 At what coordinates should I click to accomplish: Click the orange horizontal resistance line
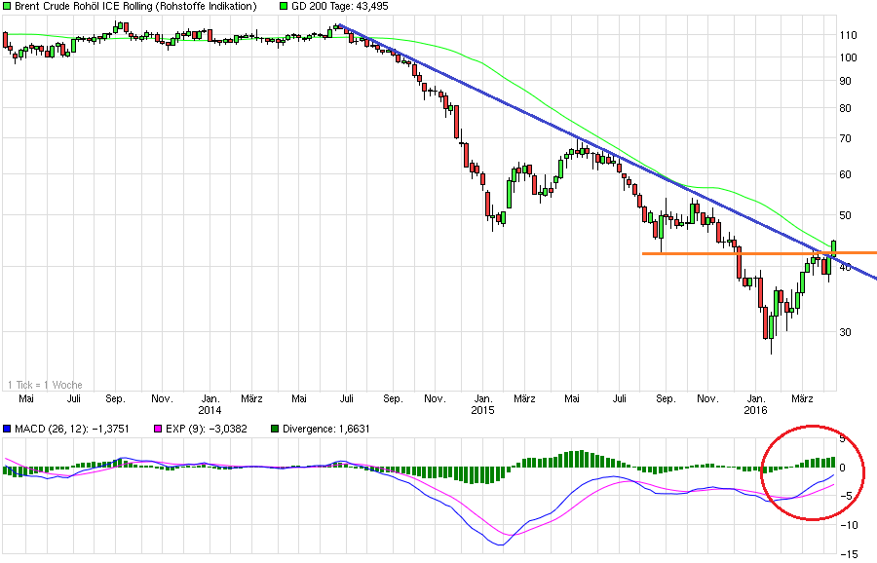coord(759,253)
